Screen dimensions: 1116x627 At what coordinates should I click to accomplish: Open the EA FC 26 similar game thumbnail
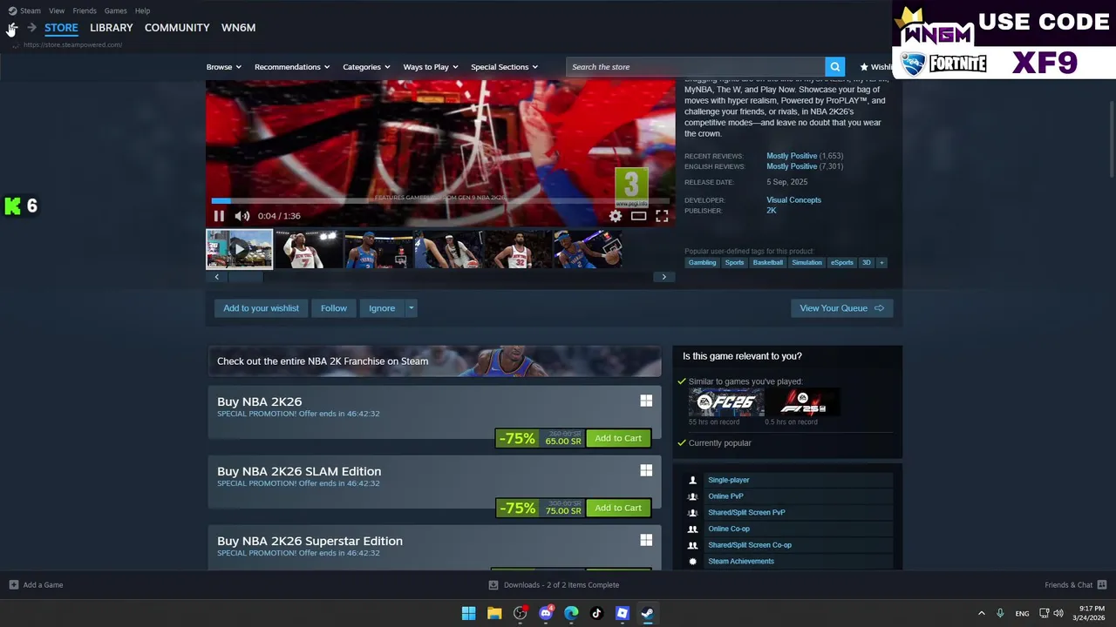tap(726, 402)
